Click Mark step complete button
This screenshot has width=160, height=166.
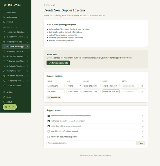pyautogui.click(x=58, y=63)
